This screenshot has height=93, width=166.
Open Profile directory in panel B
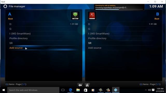coord(122,38)
